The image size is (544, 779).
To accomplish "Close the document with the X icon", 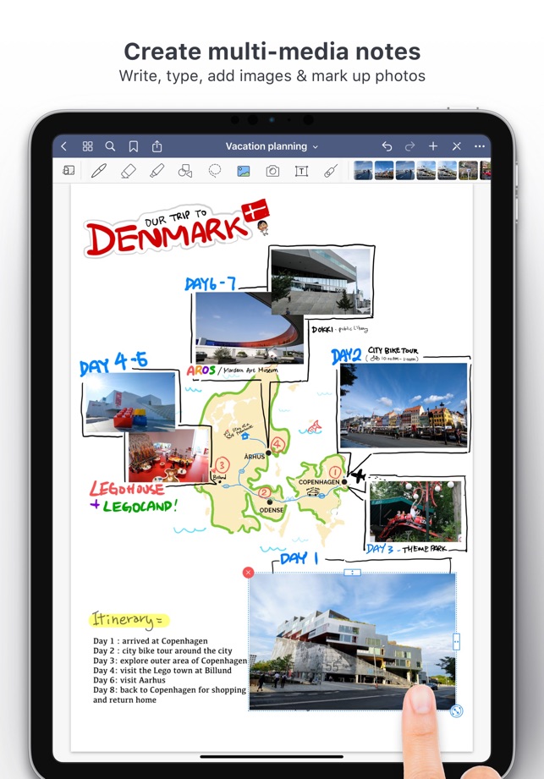I will click(457, 146).
